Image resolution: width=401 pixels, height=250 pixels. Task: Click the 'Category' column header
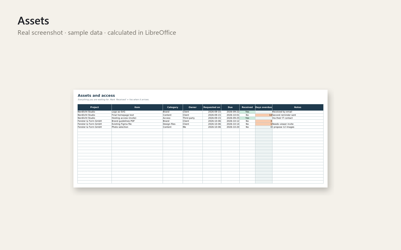coord(173,107)
